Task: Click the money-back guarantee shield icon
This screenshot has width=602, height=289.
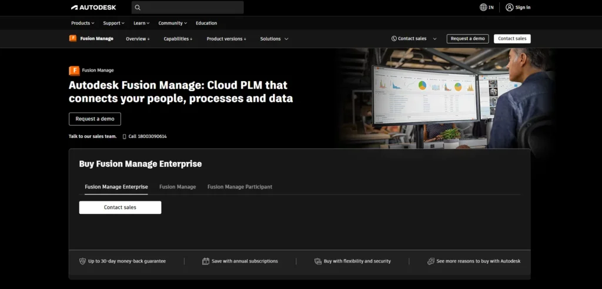Action: pyautogui.click(x=82, y=261)
